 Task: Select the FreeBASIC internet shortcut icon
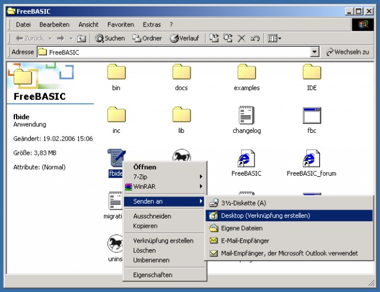point(246,158)
